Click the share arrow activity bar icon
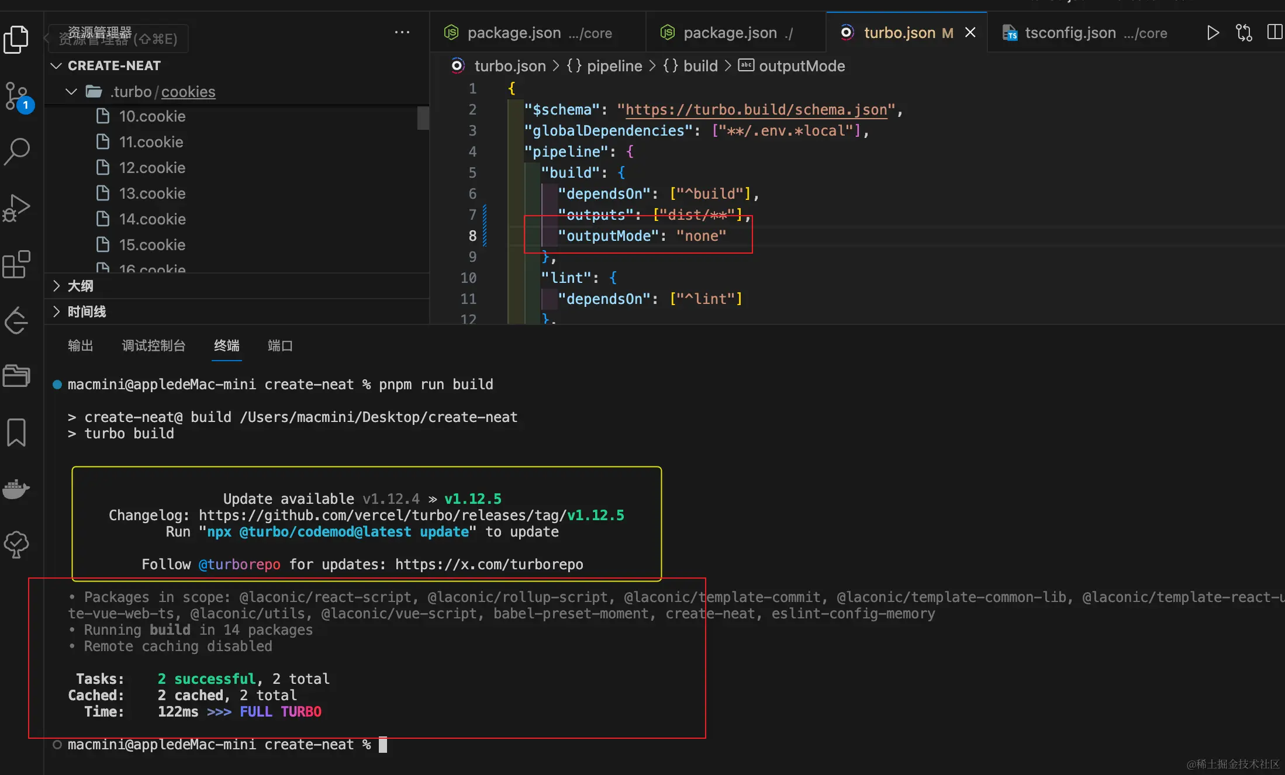The image size is (1285, 775). pos(16,320)
